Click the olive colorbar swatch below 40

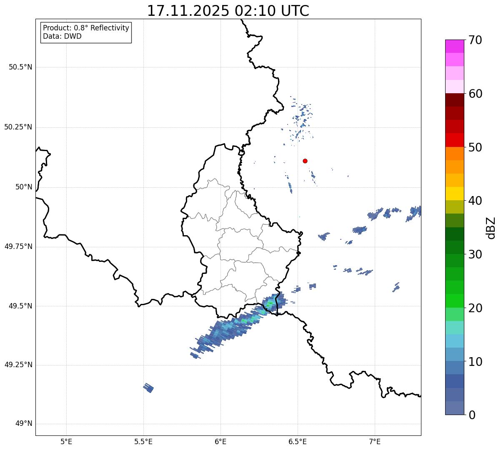coord(455,207)
